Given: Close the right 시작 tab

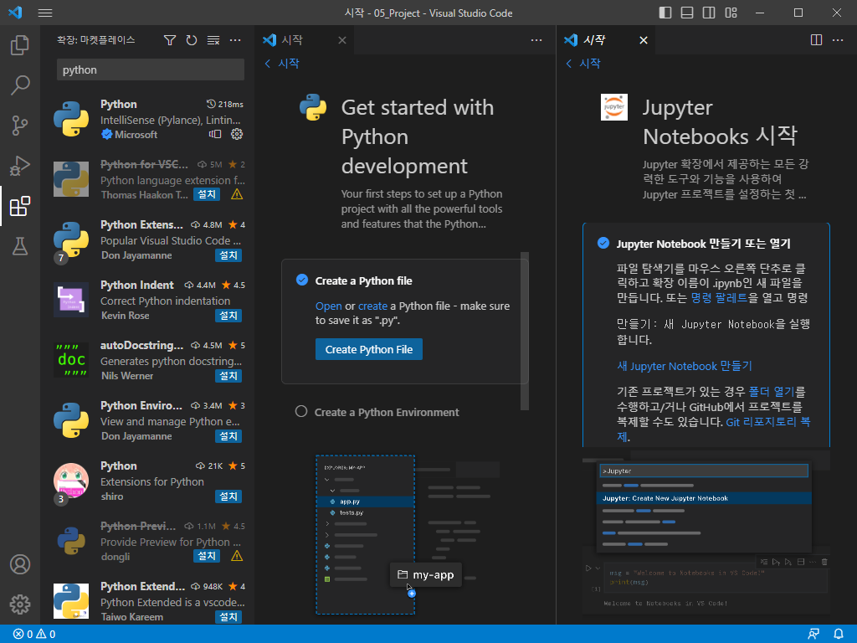Looking at the screenshot, I should [644, 40].
